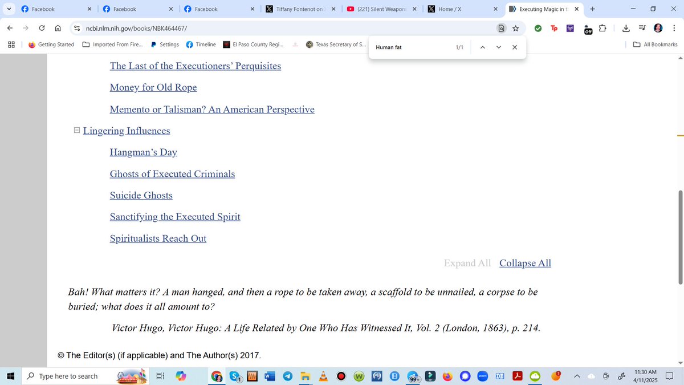Open the tab search dropdown arrow

[x=9, y=9]
